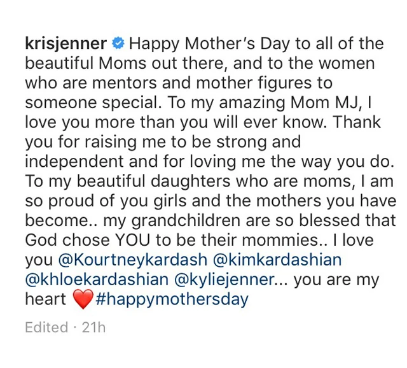Click the word "heart" before the emoji
Image resolution: width=407 pixels, height=368 pixels.
[45, 299]
